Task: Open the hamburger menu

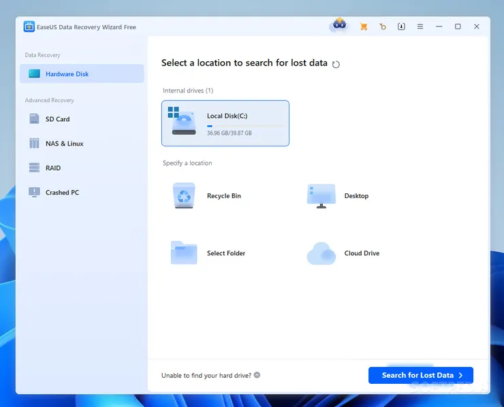Action: point(420,27)
